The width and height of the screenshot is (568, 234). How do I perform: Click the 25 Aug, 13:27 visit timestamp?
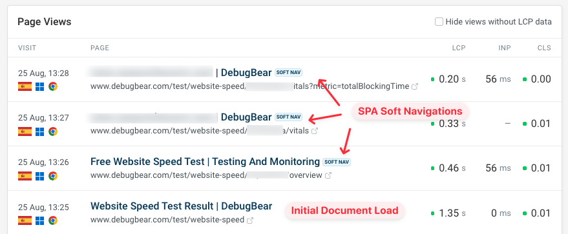pos(43,118)
